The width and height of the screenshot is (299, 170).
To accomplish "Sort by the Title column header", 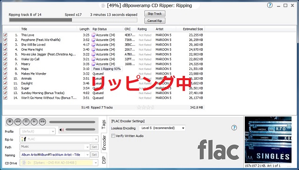I will coord(48,29).
